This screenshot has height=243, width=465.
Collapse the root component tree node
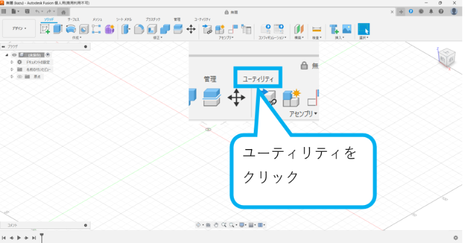tap(7, 55)
